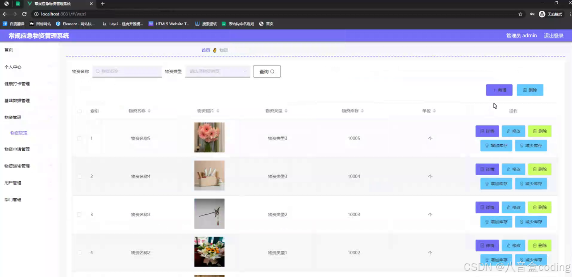572x277 pixels.
Task: Check the row for 物资名称2
Action: [79, 253]
